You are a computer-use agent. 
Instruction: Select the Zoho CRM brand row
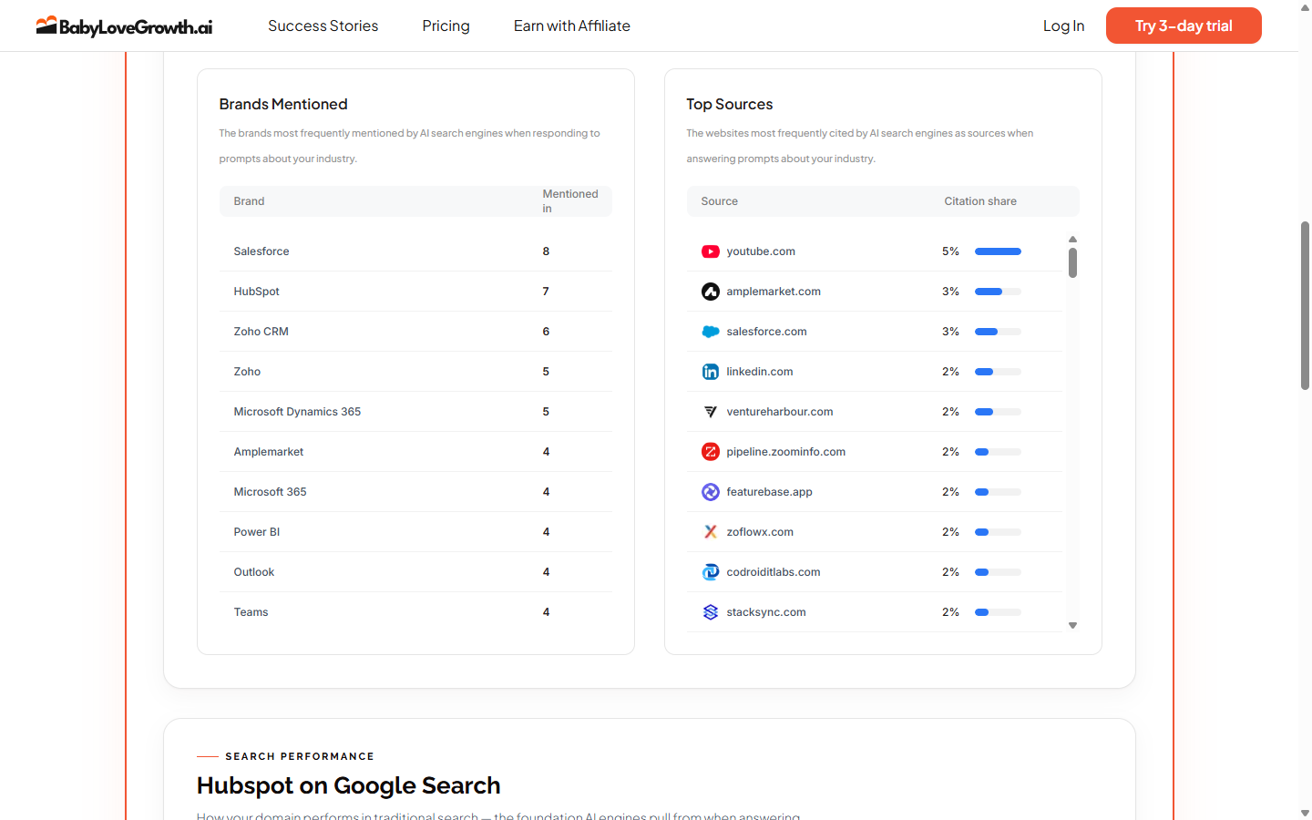click(415, 332)
